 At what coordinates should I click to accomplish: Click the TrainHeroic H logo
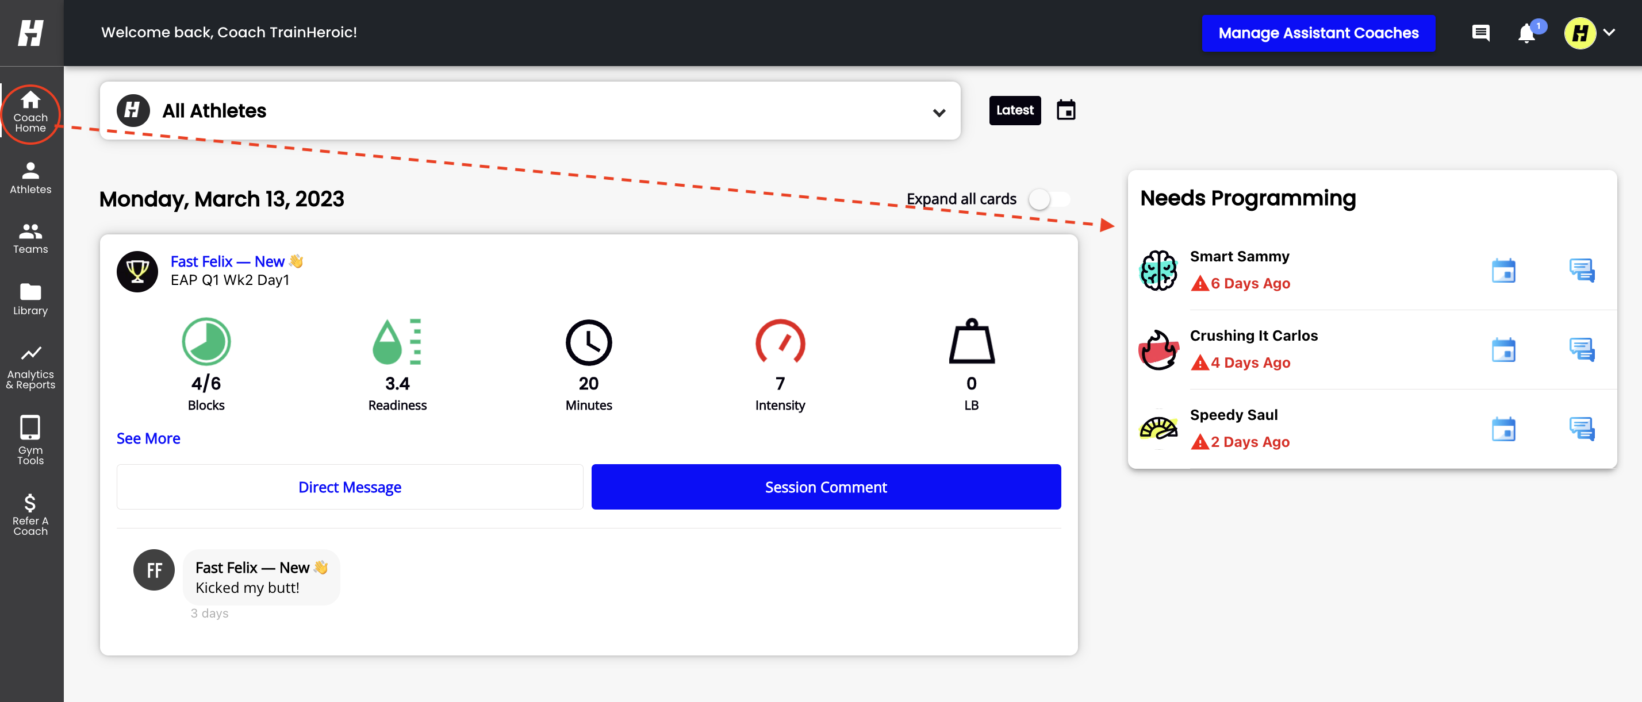click(30, 33)
